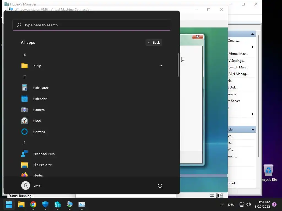Open the clock and date flyout
This screenshot has height=211, width=282.
click(x=262, y=204)
